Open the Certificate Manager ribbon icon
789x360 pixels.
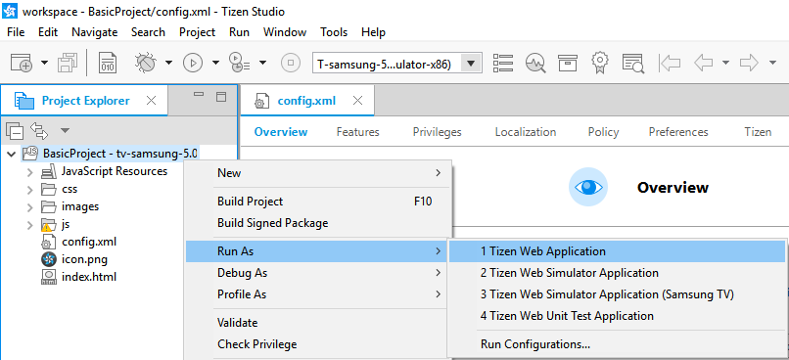point(599,63)
